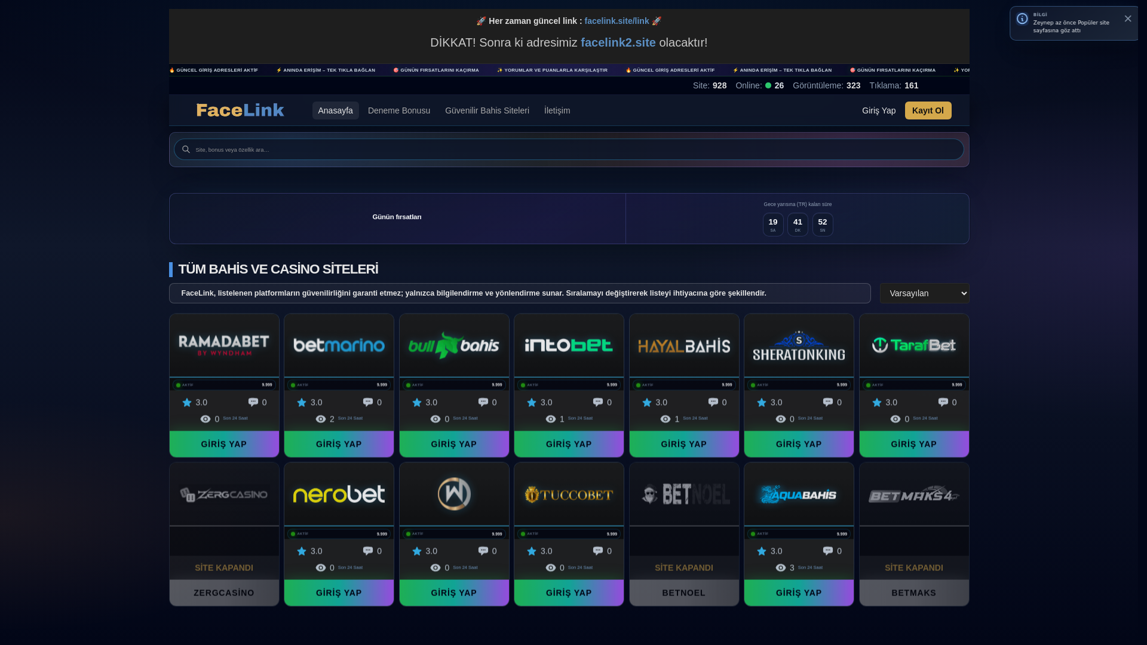1147x645 pixels.
Task: Open the Betmarino logo thumbnail
Action: coord(339,345)
